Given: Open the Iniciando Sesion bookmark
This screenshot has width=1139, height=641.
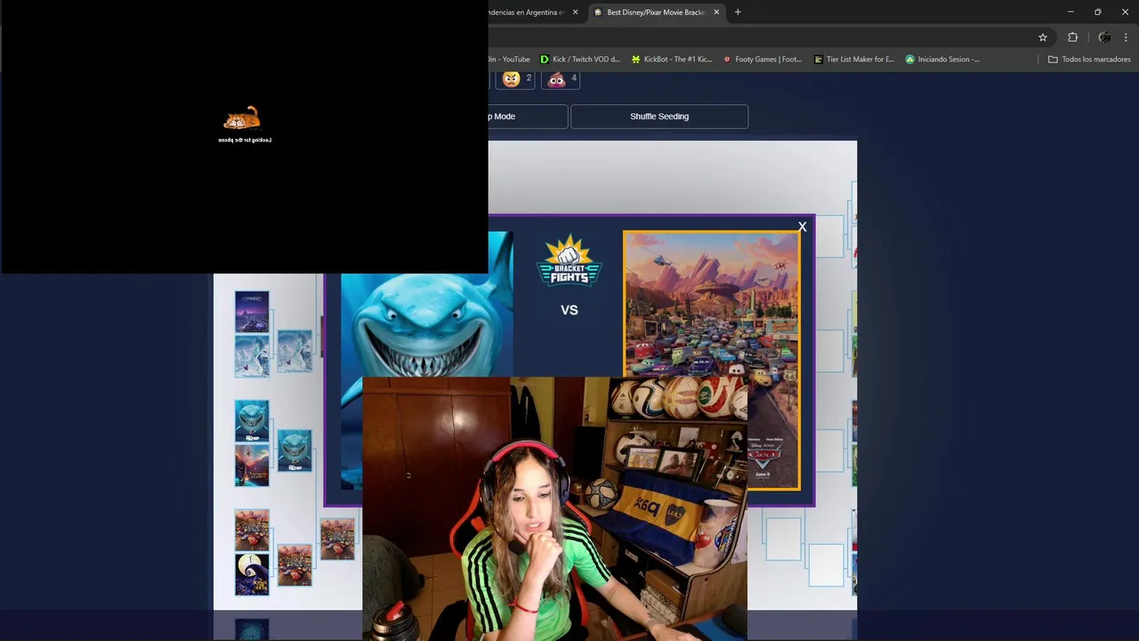Looking at the screenshot, I should pos(942,60).
